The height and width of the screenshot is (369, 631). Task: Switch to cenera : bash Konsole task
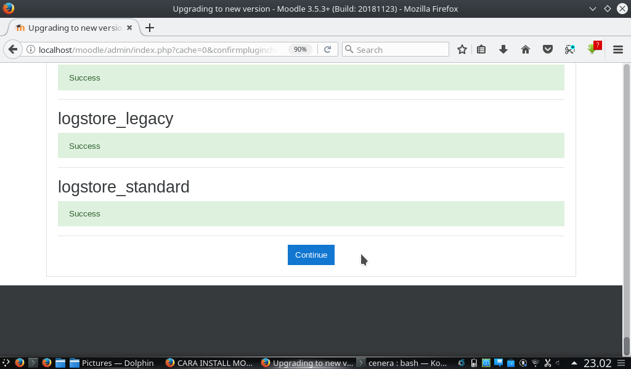pos(402,363)
